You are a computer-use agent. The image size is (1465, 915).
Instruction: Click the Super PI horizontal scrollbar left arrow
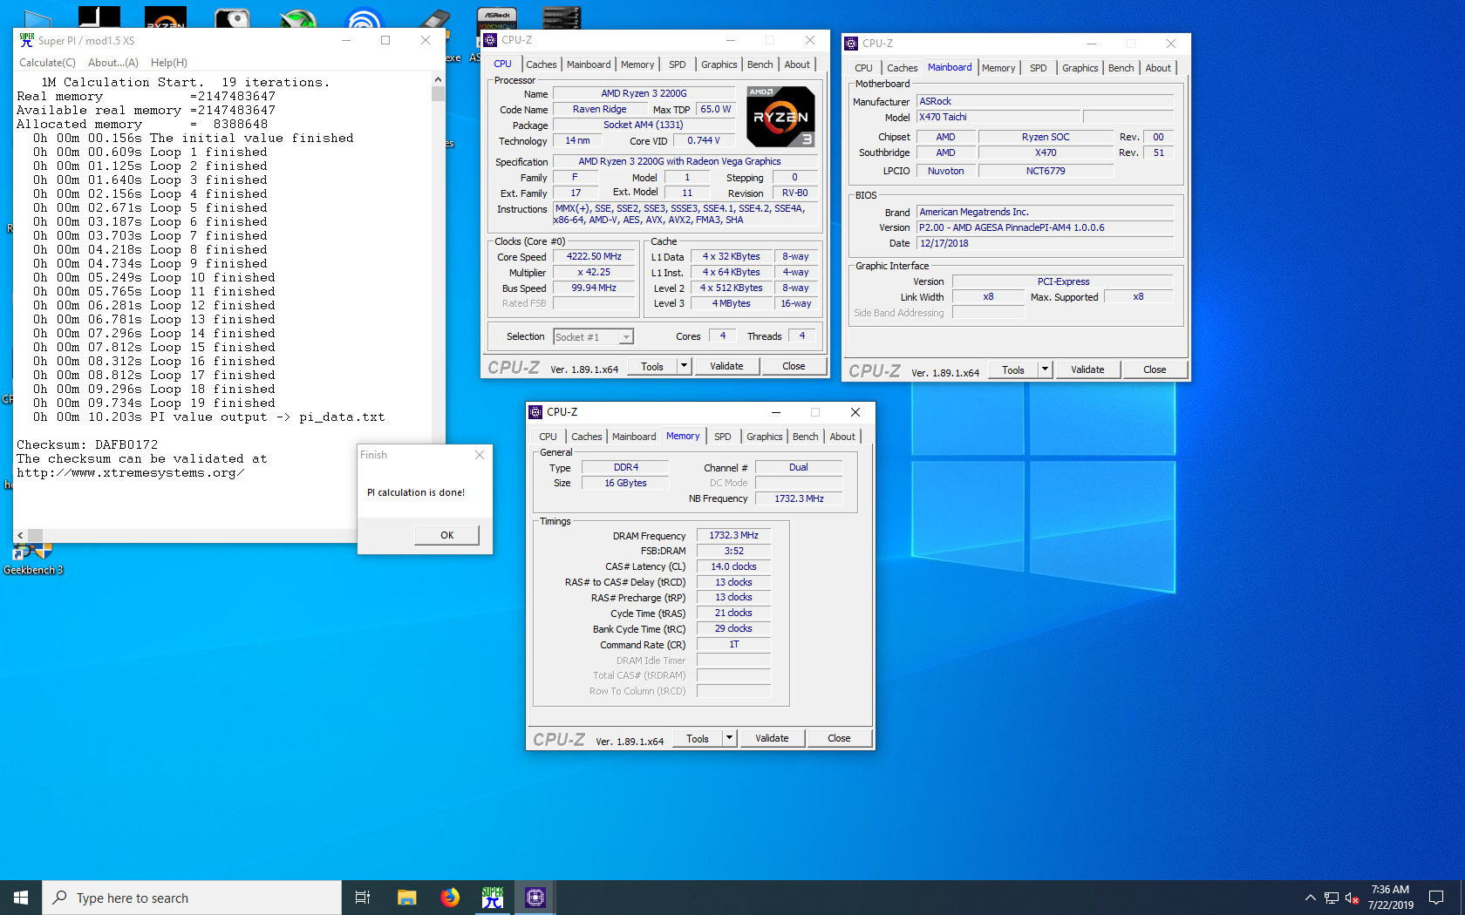[x=20, y=535]
